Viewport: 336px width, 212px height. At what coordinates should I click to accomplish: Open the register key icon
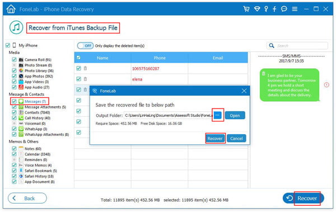(x=266, y=9)
